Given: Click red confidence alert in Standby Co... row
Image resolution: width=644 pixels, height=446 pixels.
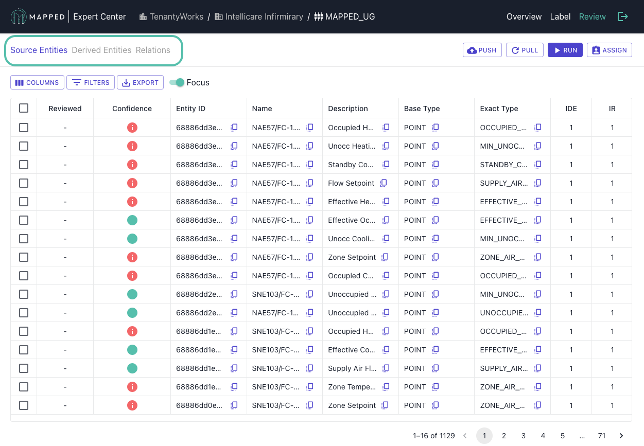Looking at the screenshot, I should [x=132, y=165].
